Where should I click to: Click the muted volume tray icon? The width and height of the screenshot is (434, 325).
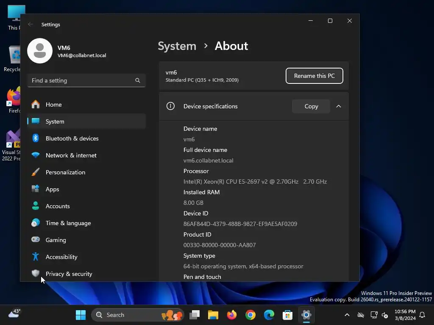(385, 315)
